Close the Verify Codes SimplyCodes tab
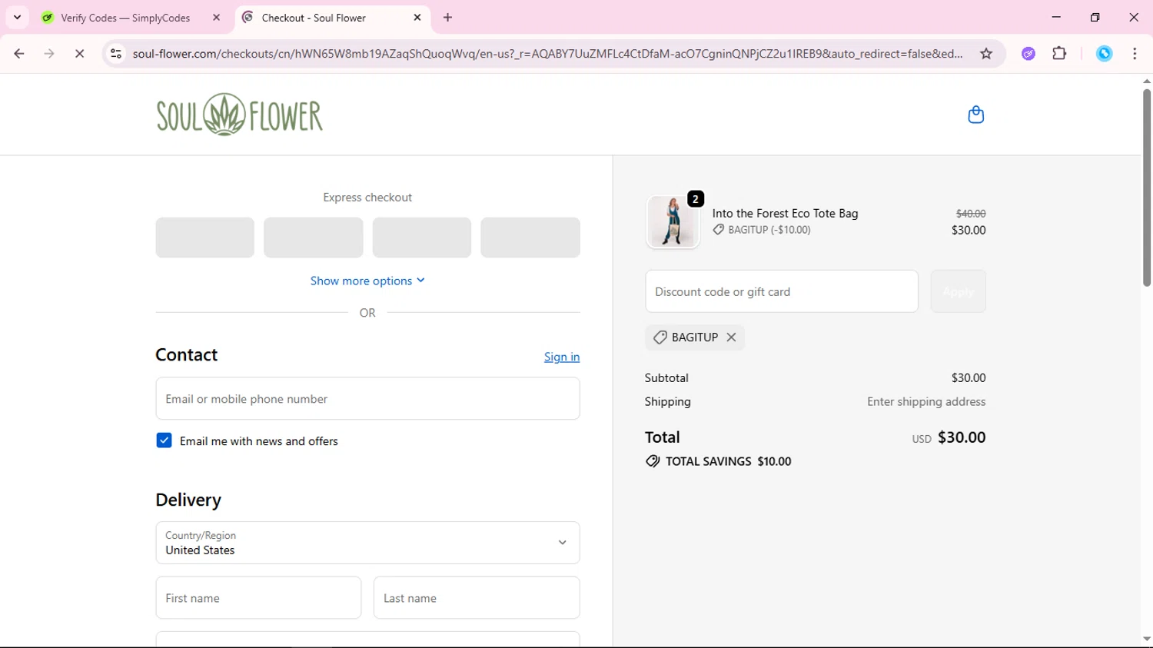The image size is (1153, 648). point(216,17)
